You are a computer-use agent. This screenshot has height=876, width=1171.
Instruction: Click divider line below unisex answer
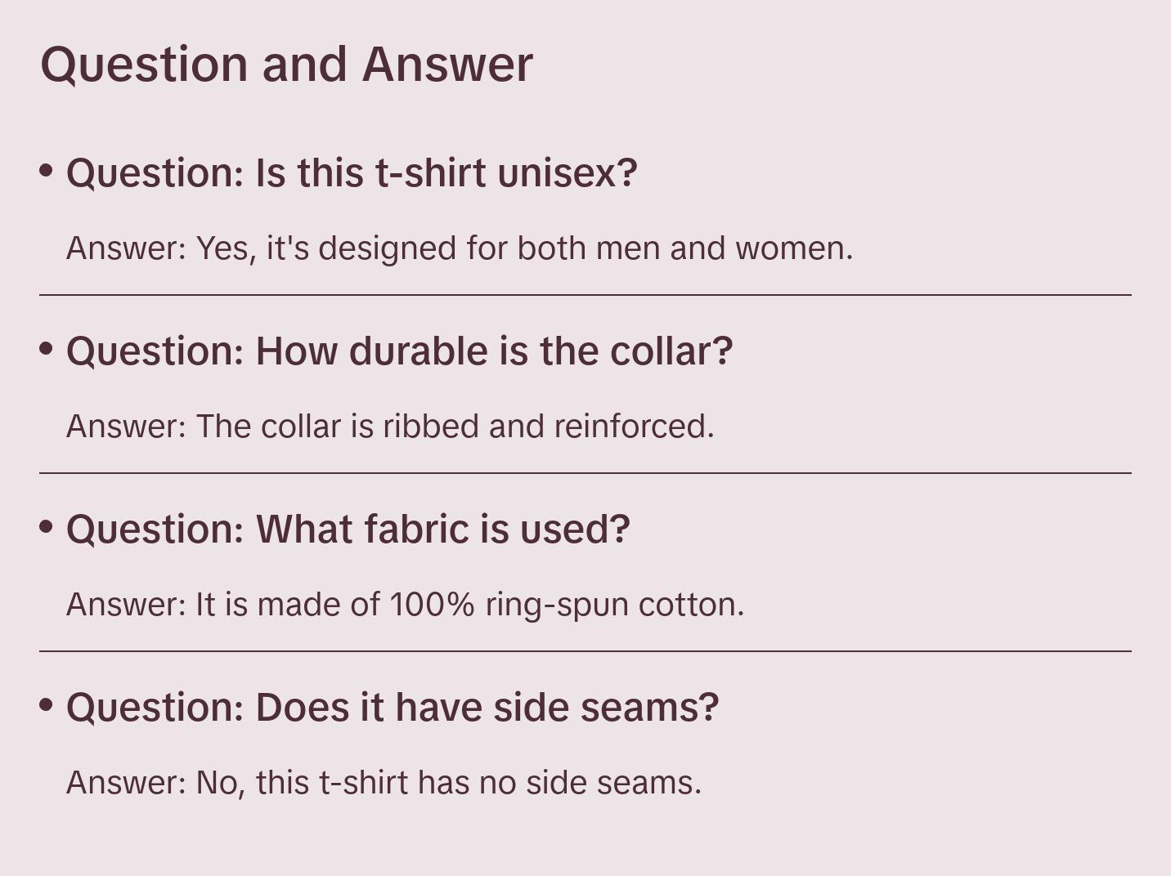pyautogui.click(x=585, y=295)
